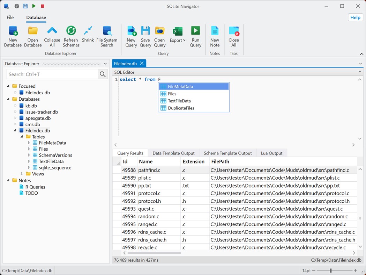366x275 pixels.
Task: Close the FileIndex.db tab
Action: click(142, 63)
